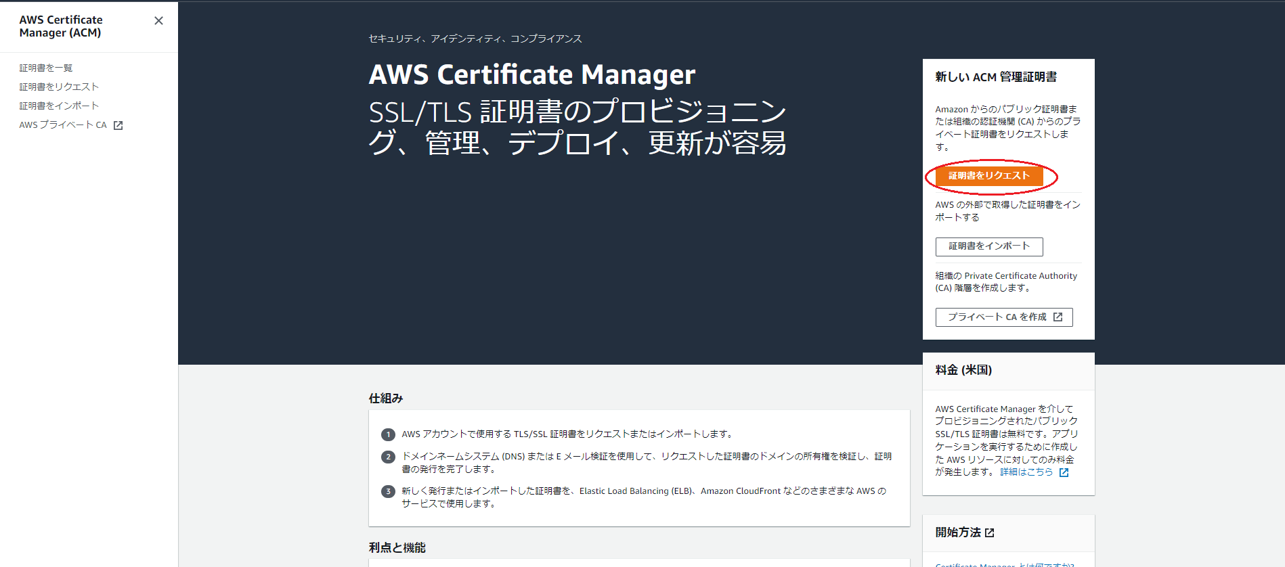Click the external-link icon beside 開始方法
This screenshot has height=567, width=1285.
(989, 533)
